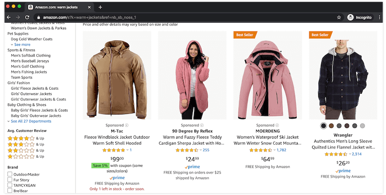Click star rating of MOERDENG ski jacket

(x=261, y=150)
